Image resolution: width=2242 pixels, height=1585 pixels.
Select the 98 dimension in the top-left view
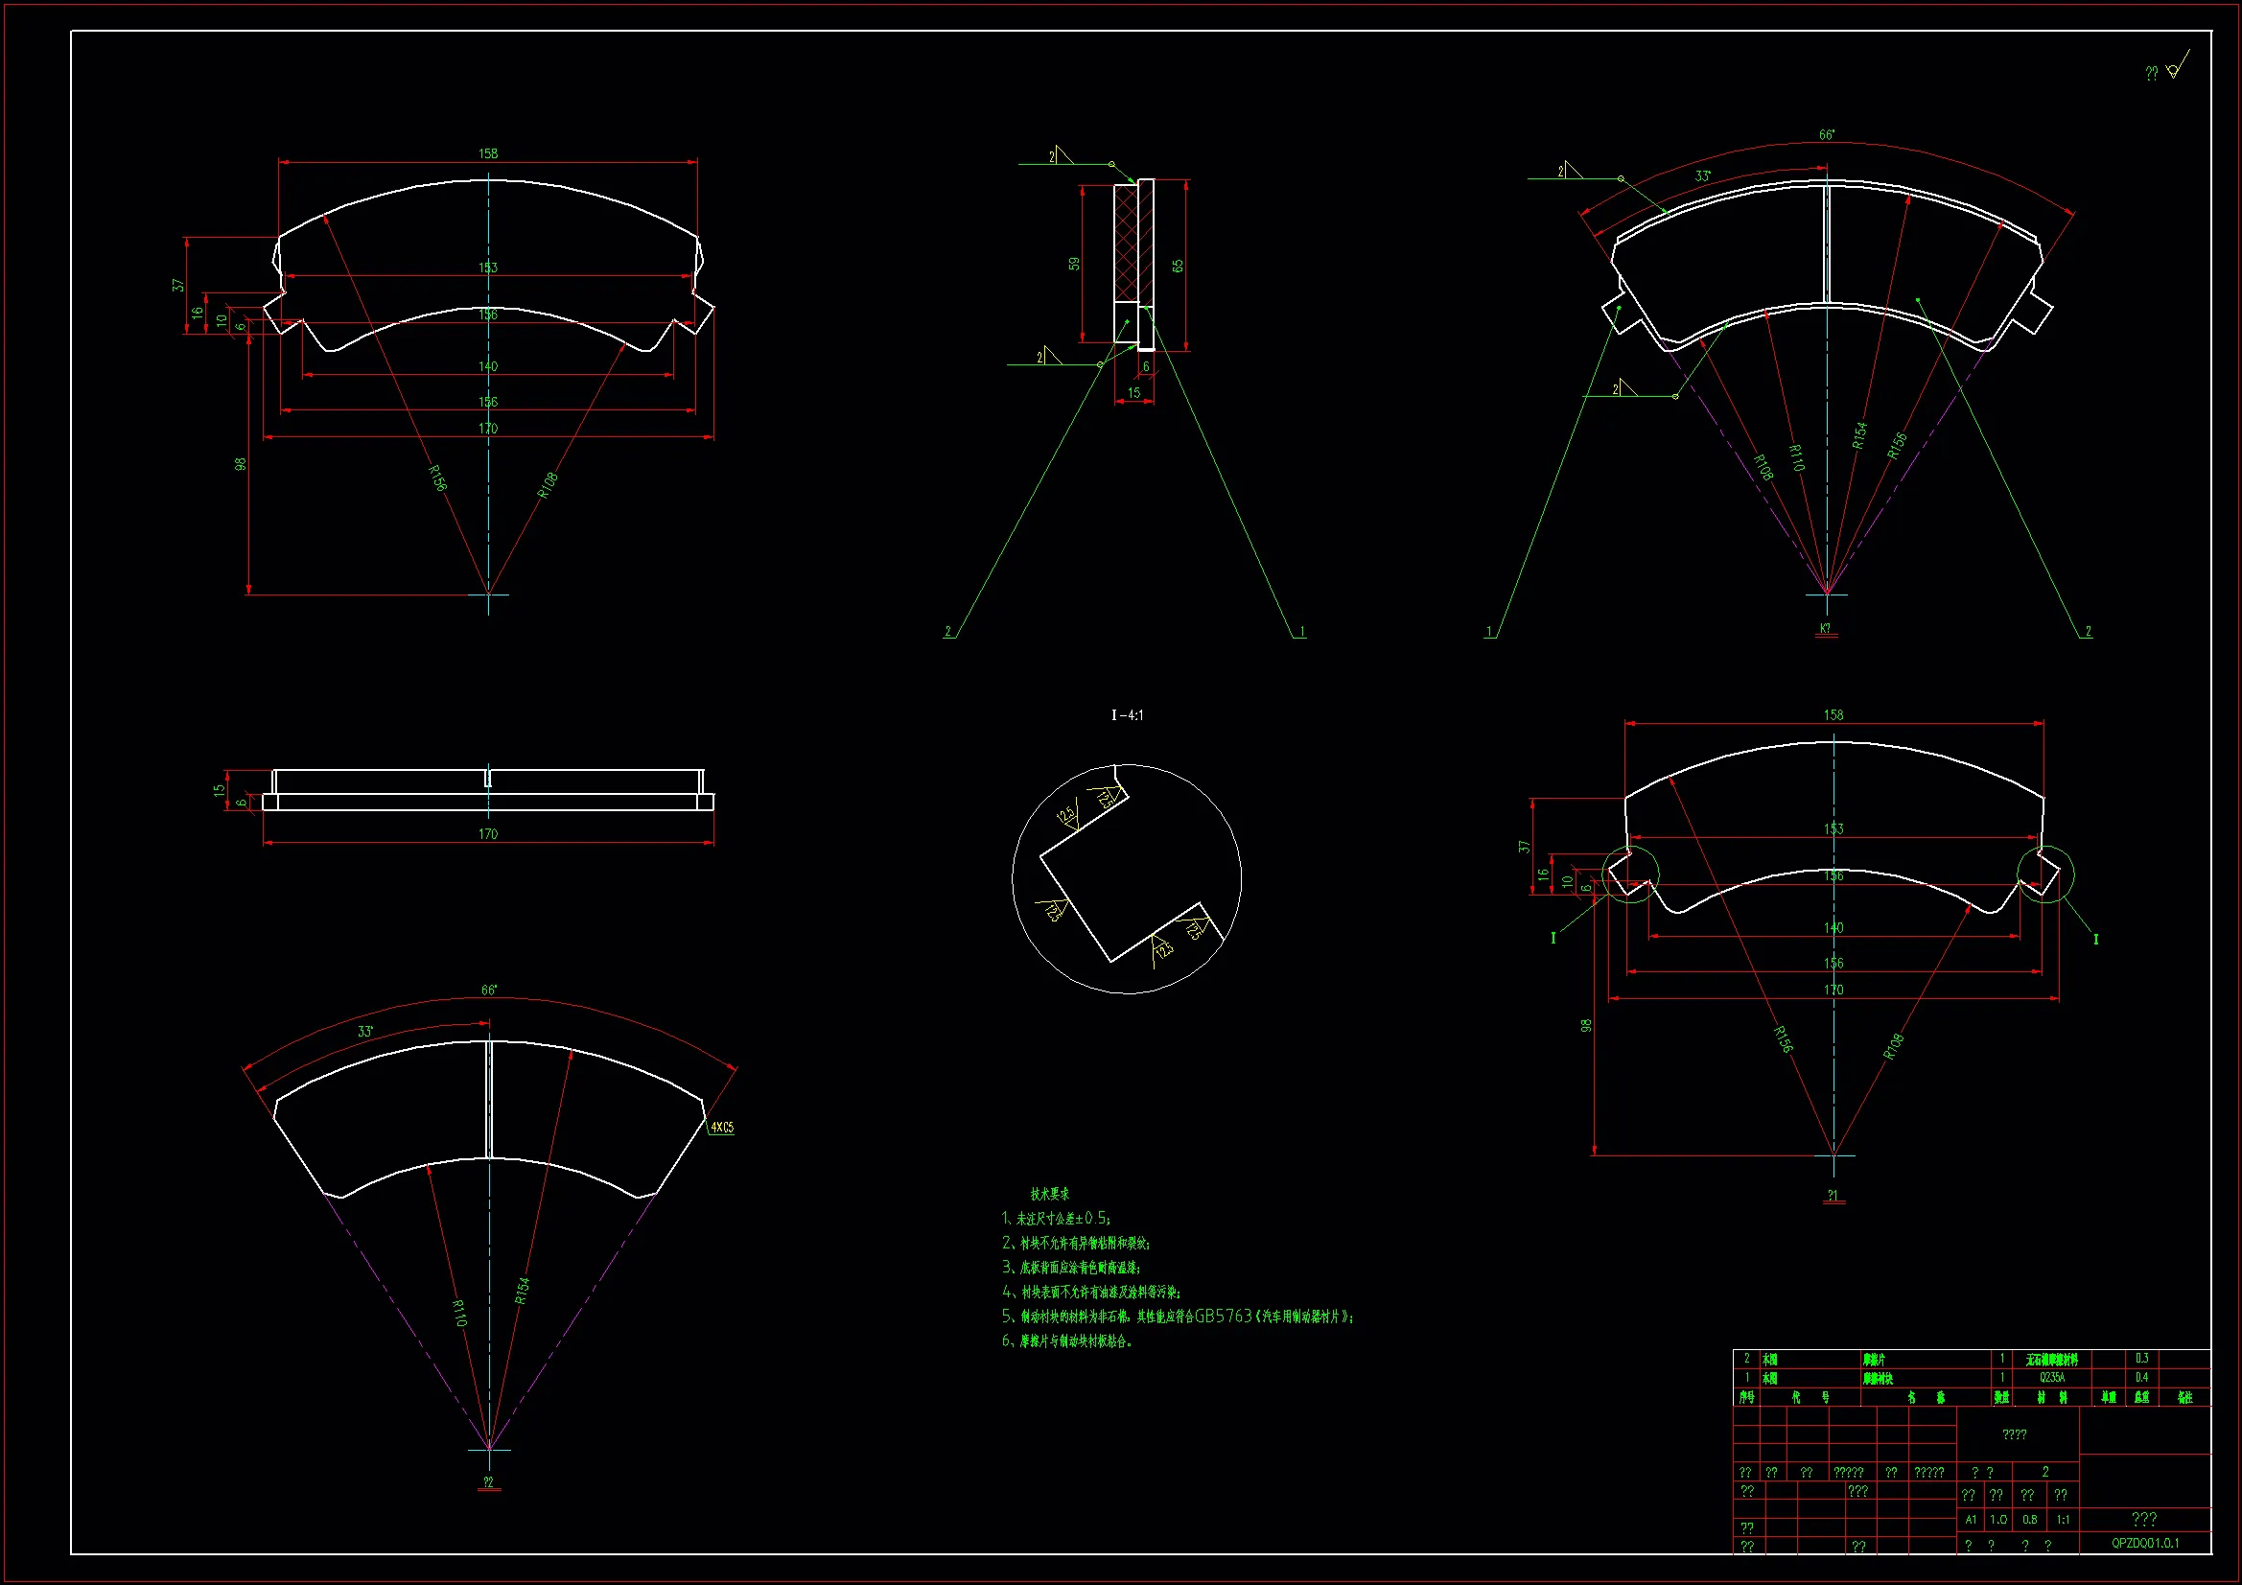240,464
